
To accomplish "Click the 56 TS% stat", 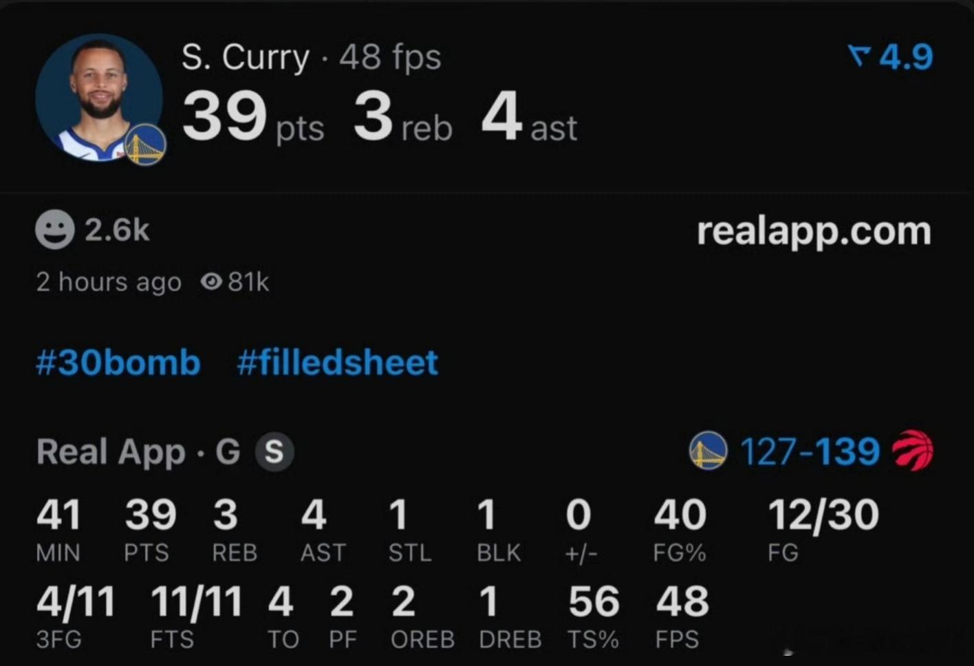I will pos(594,602).
